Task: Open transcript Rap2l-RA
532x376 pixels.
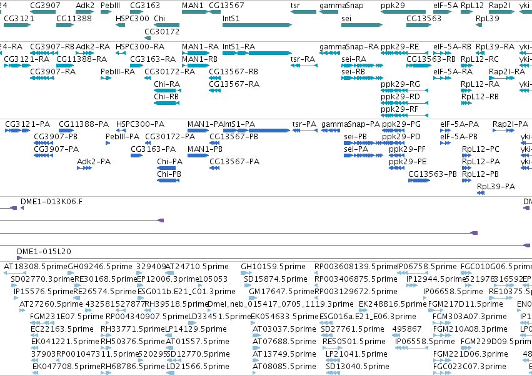Action: click(x=507, y=72)
